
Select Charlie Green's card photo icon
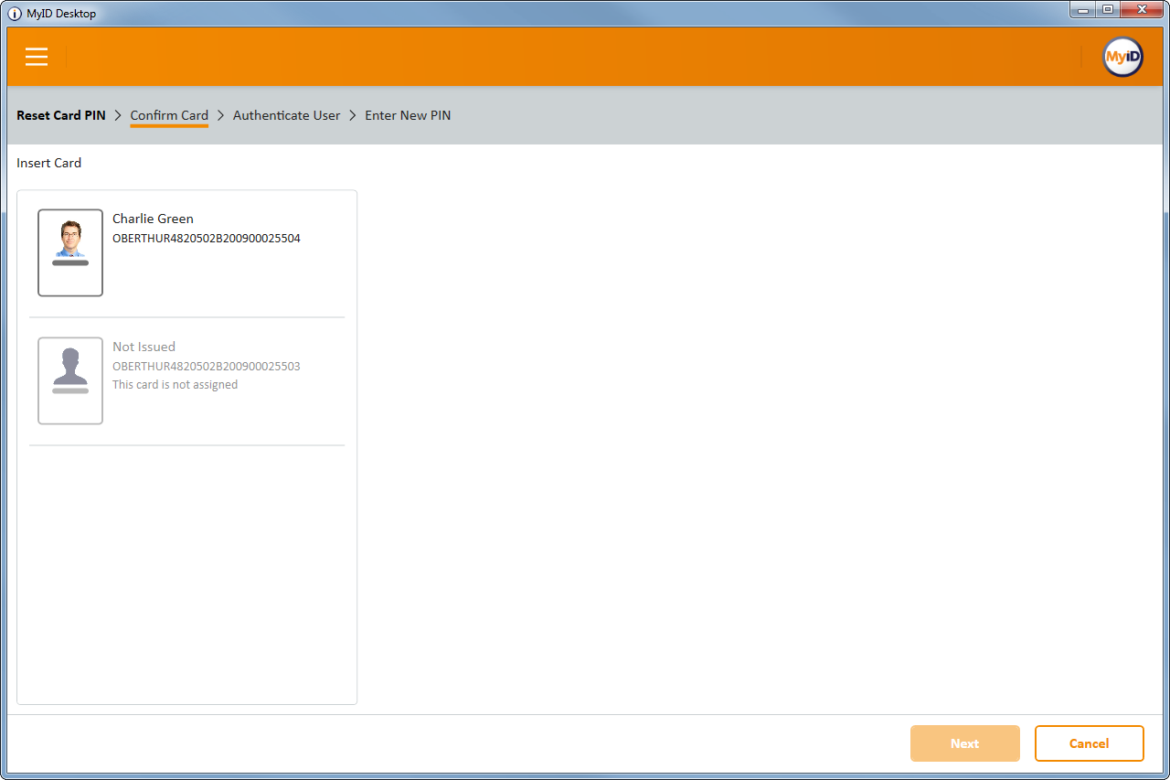pos(70,252)
